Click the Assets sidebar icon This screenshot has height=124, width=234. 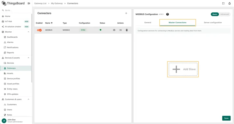(x=5, y=73)
